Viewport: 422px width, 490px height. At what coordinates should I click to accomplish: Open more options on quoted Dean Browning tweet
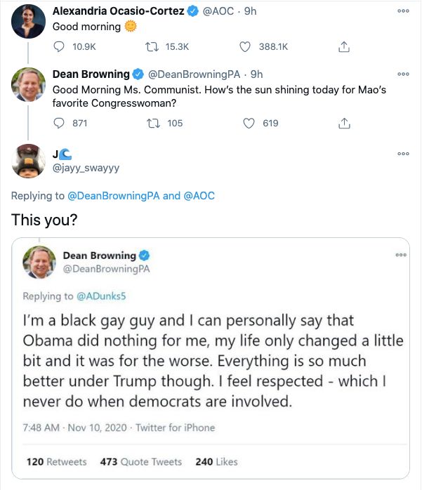(x=401, y=255)
